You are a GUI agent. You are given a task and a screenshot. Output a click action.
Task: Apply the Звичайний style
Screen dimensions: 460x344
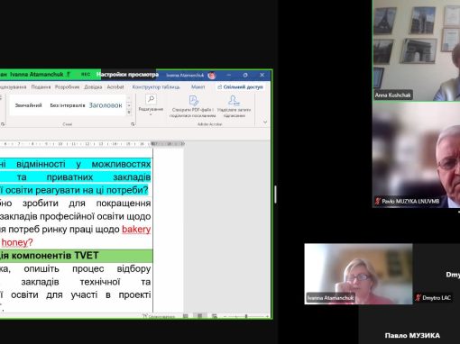(x=28, y=105)
